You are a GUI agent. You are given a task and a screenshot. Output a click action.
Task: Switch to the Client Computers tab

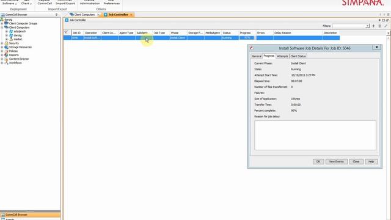point(84,15)
